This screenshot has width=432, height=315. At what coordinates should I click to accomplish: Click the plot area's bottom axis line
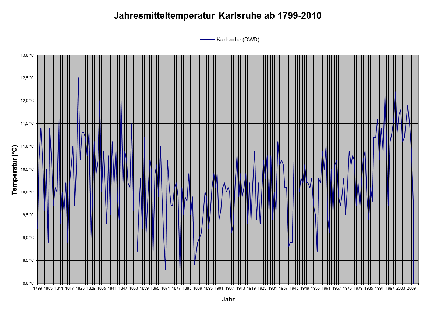coord(228,283)
